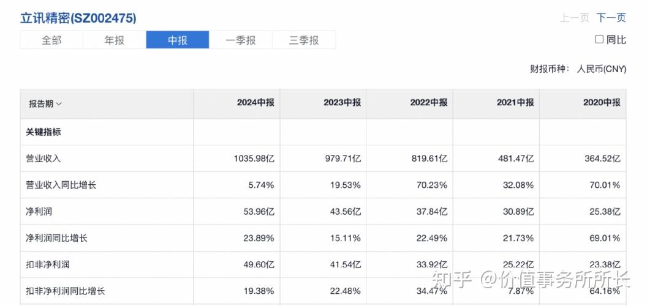
Task: Go to 下一页
Action: pos(611,18)
